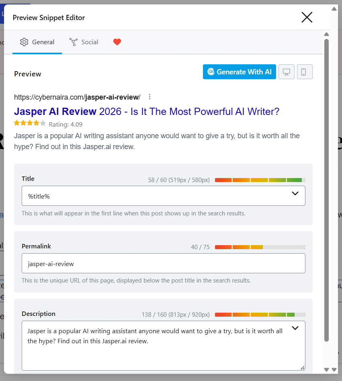Click the Permalink counter 40 / 75 text
The image size is (342, 381).
(200, 247)
